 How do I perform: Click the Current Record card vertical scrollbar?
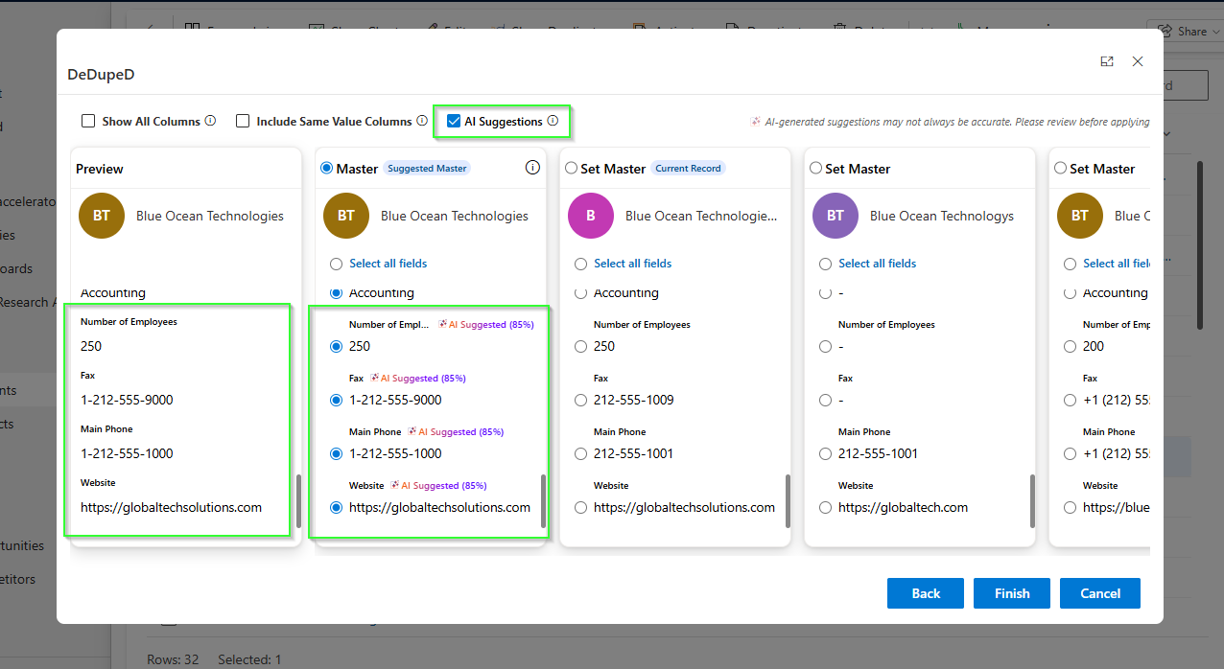coord(788,500)
